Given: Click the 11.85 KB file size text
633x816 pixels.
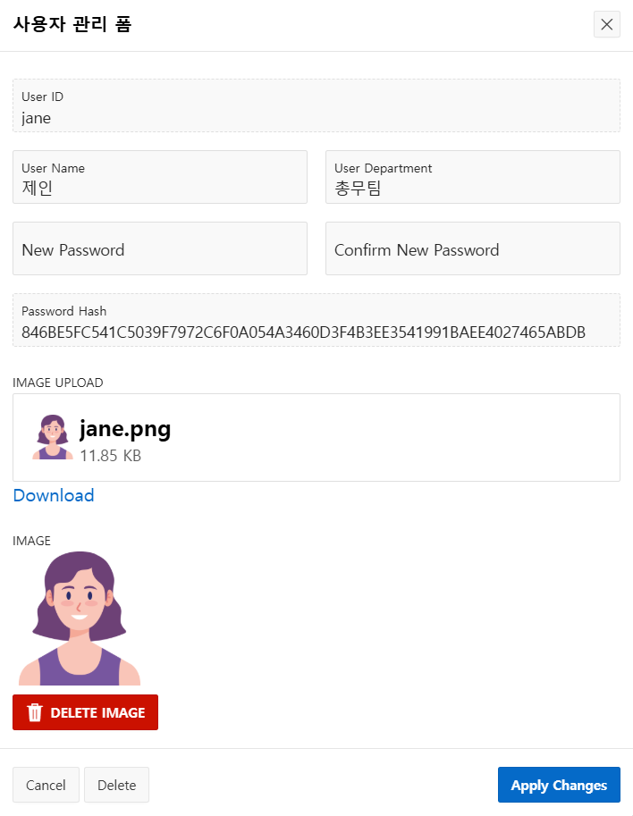Looking at the screenshot, I should coord(110,456).
